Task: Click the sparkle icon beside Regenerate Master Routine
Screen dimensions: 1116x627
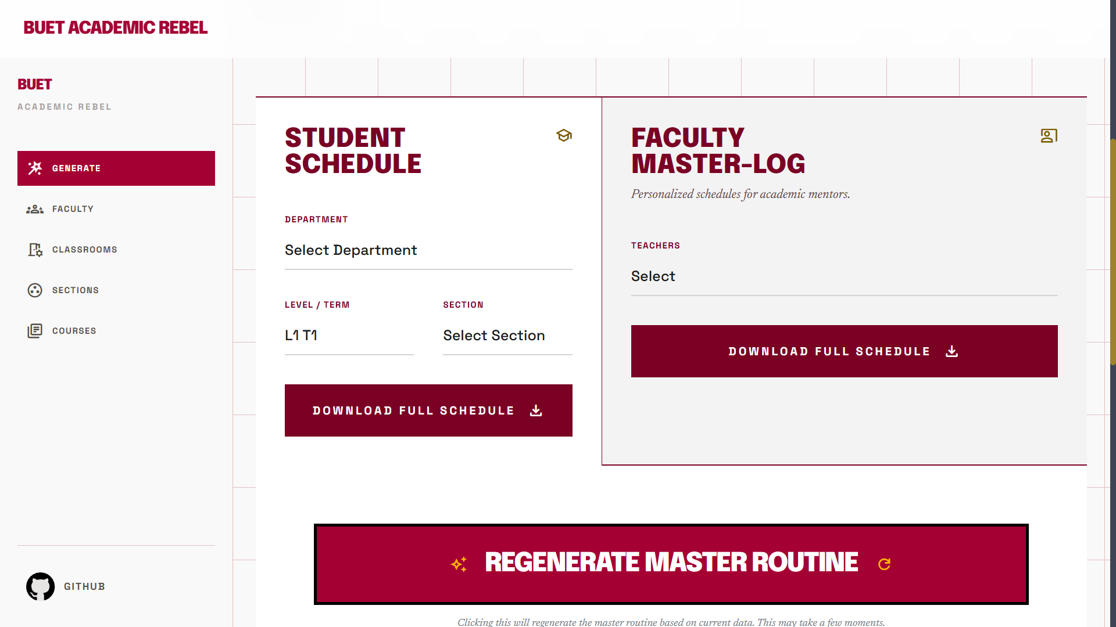Action: coord(459,564)
